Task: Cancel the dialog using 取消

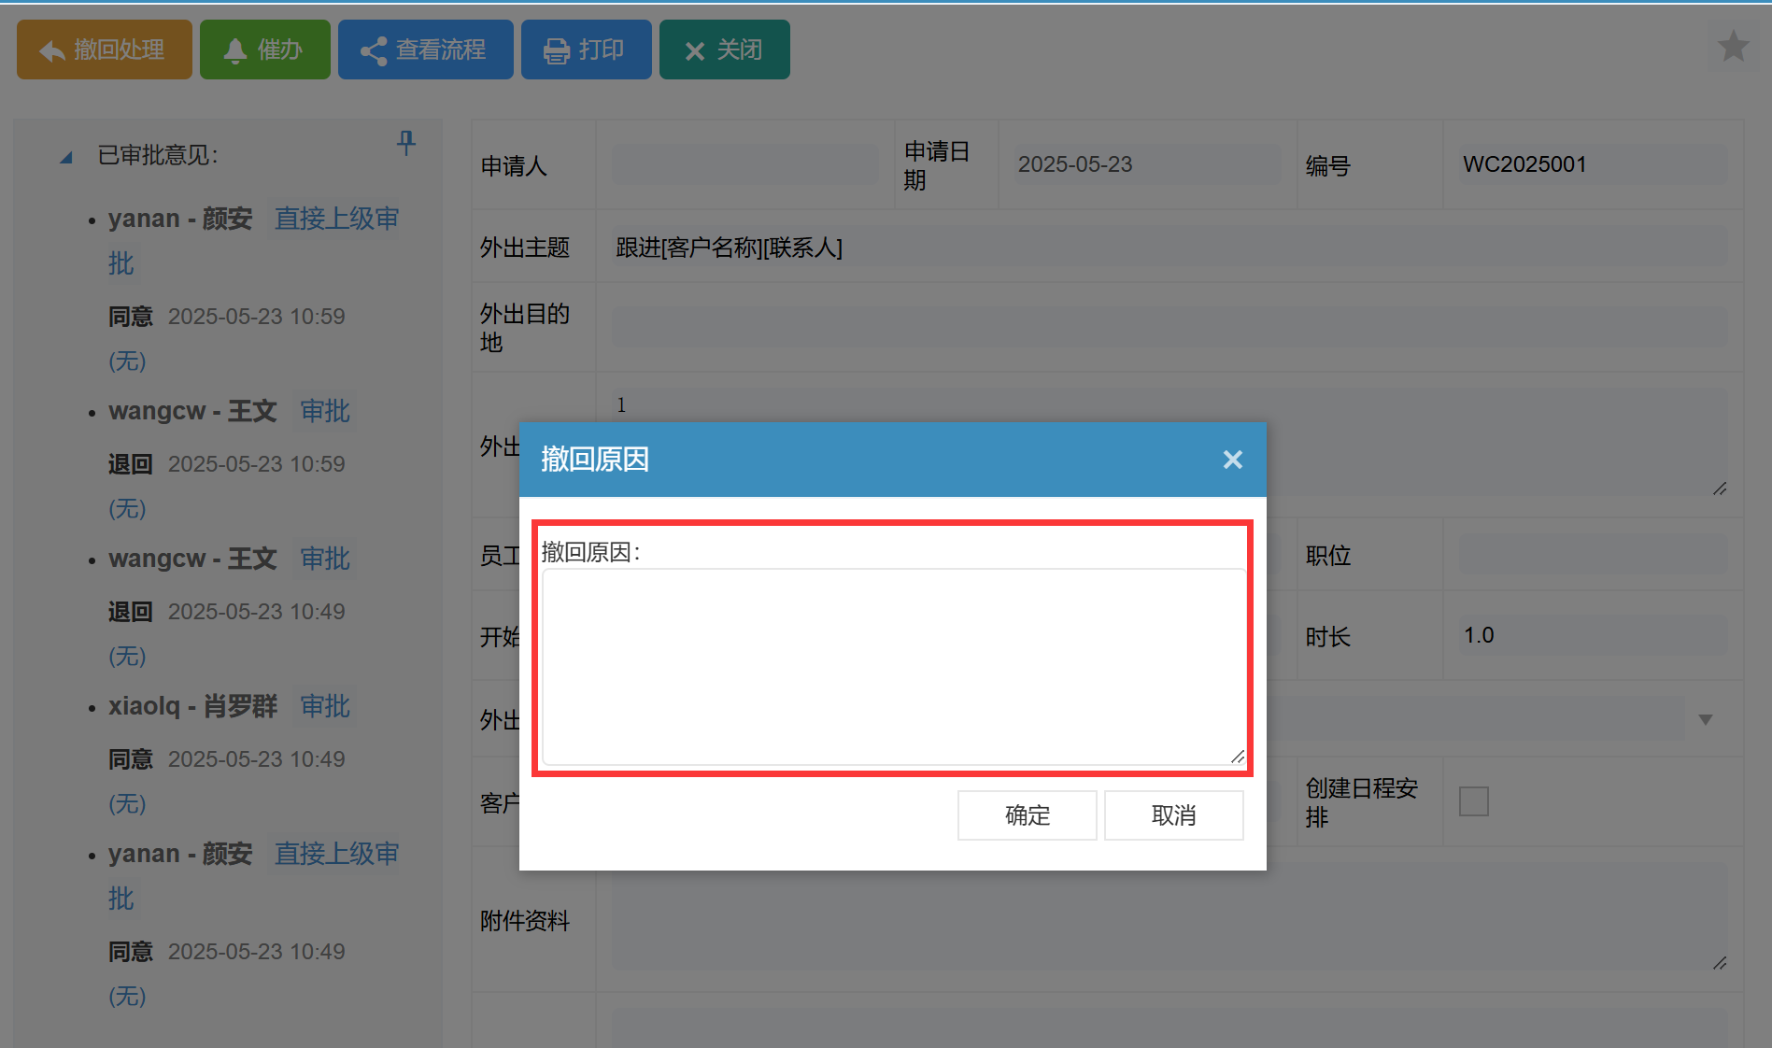Action: [1173, 815]
